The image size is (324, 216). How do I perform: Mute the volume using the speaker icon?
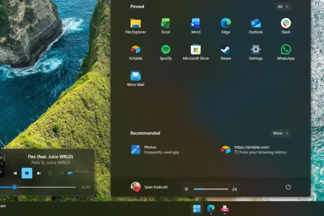point(186,189)
